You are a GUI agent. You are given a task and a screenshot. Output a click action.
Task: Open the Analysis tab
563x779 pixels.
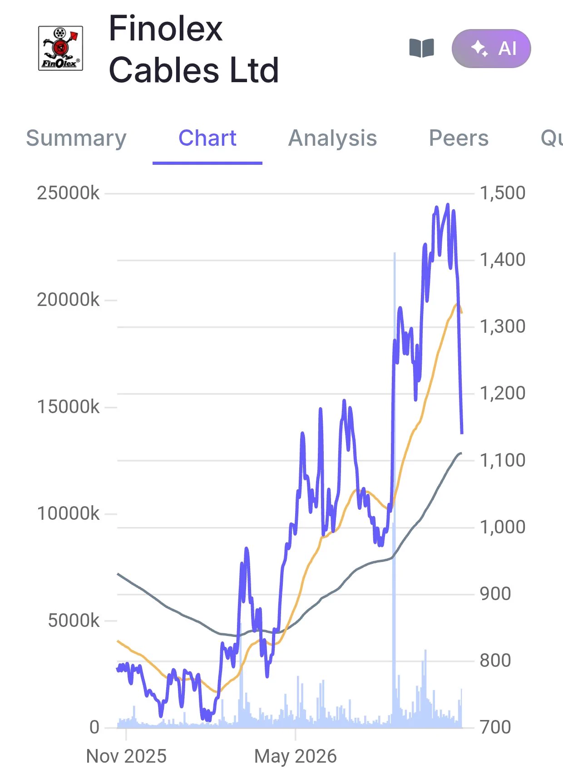[x=333, y=138]
